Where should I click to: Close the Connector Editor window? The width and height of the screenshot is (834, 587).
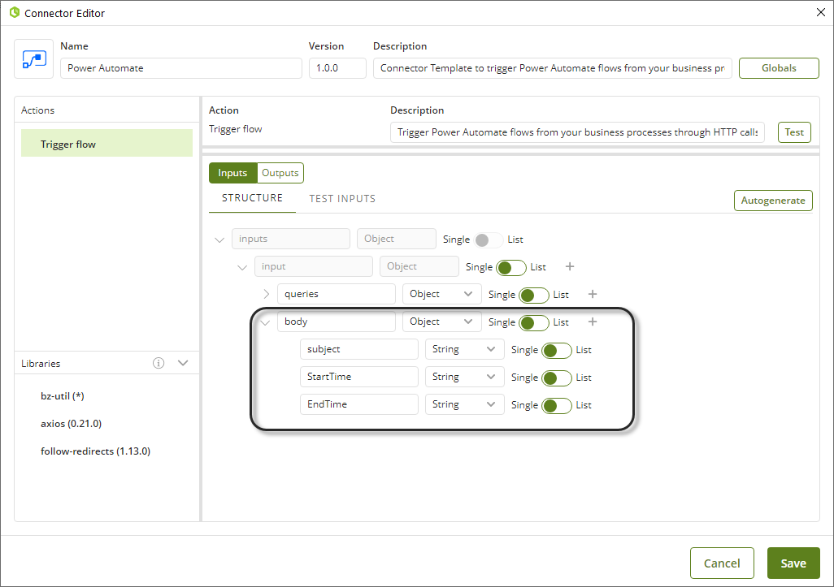point(821,12)
